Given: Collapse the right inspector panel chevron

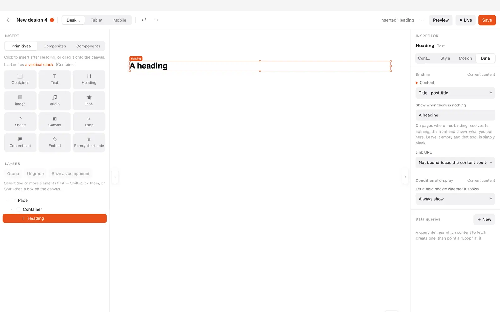Looking at the screenshot, I should point(405,177).
